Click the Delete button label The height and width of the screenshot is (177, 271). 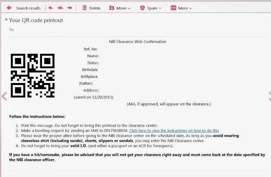(95, 8)
